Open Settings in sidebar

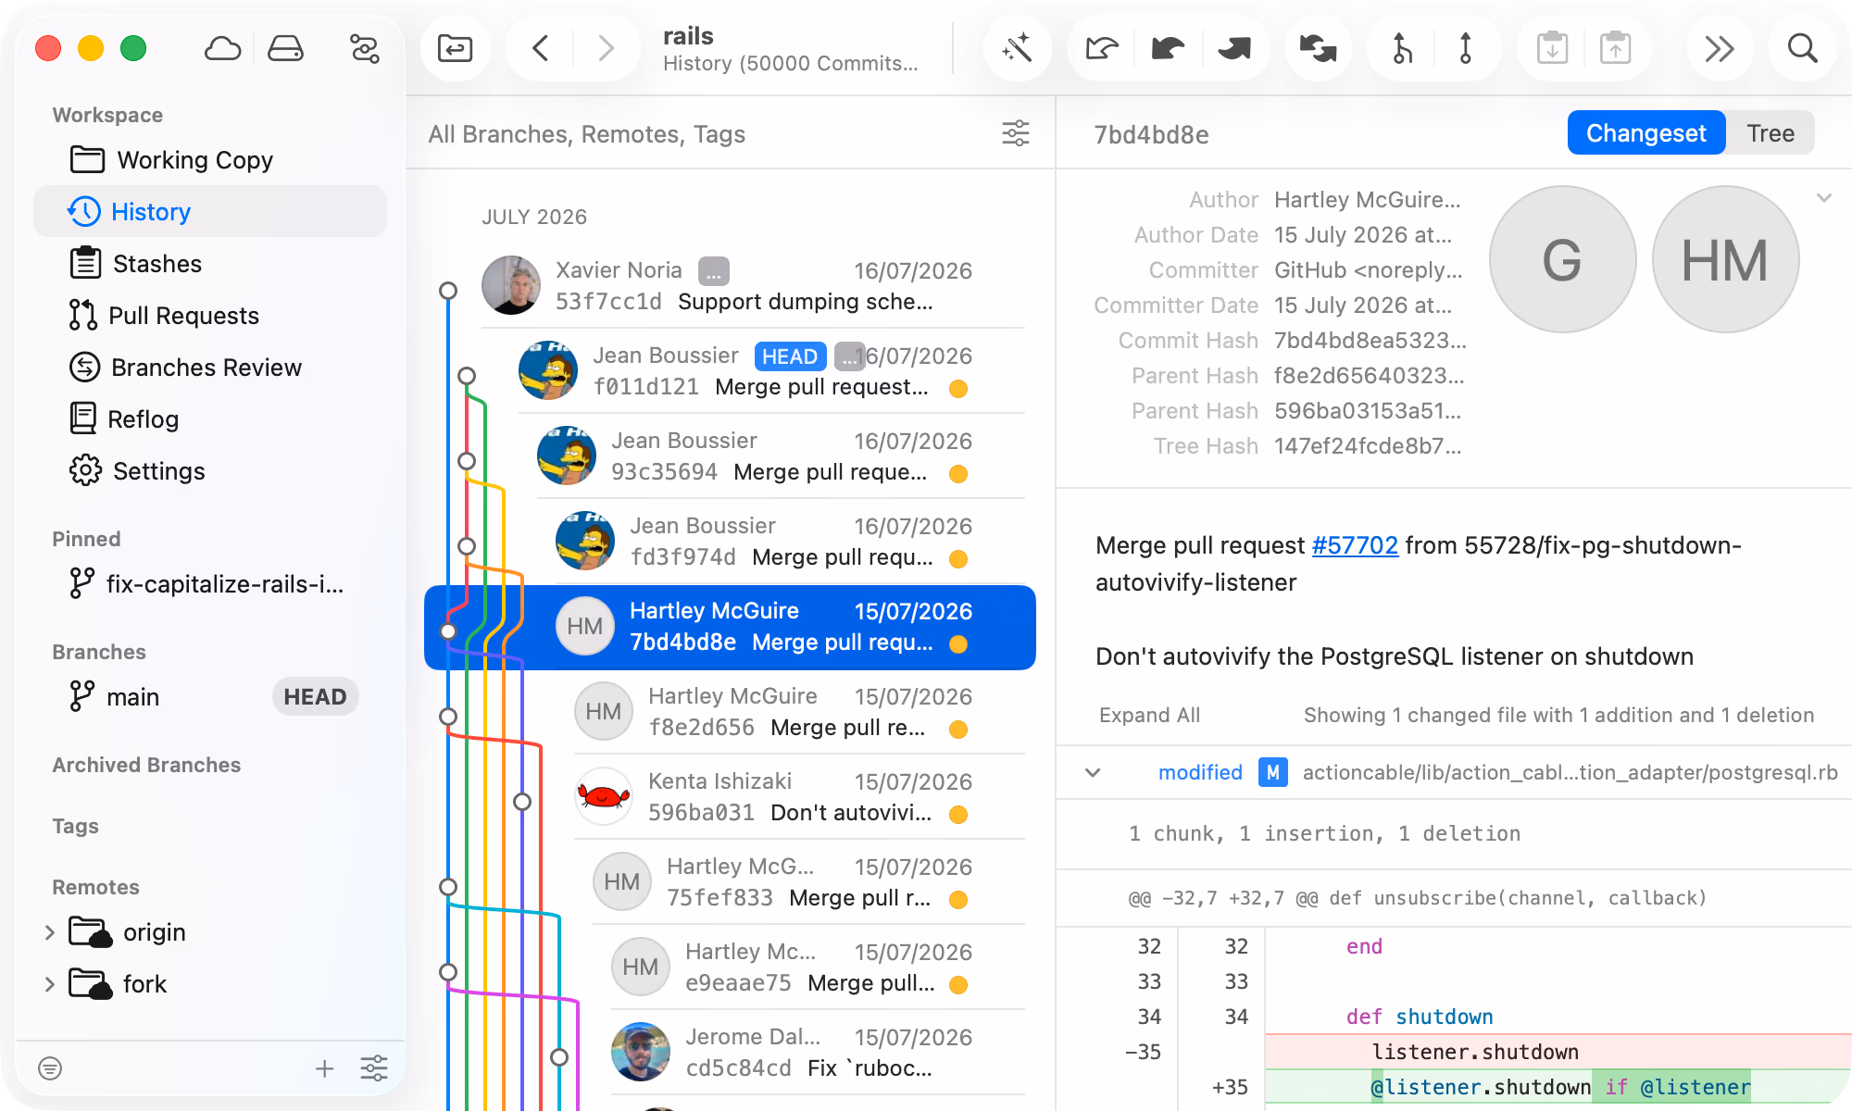click(210, 471)
